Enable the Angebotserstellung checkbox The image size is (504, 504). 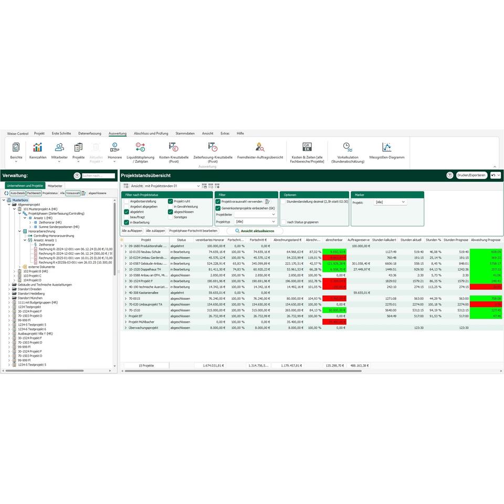coord(127,202)
